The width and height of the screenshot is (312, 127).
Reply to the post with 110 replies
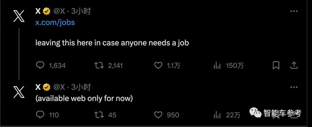[40, 115]
